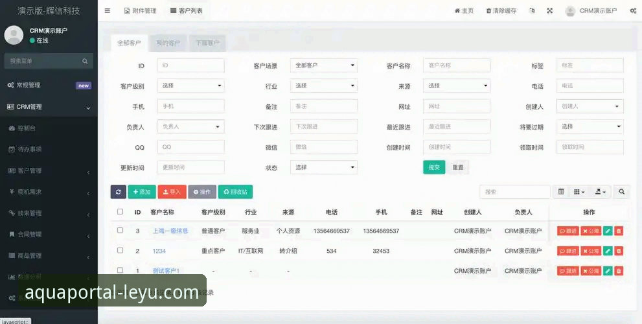Open the 客户场景 dropdown showing 全部客户
The height and width of the screenshot is (324, 642).
tap(324, 65)
